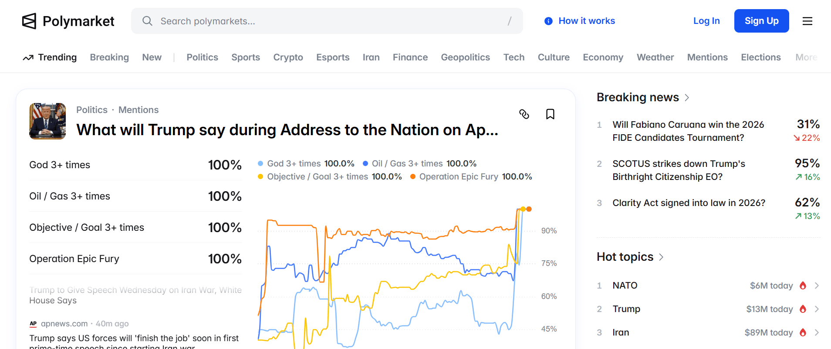Open the Geopolitics category tab
Viewport: 831px width, 349px height.
466,57
